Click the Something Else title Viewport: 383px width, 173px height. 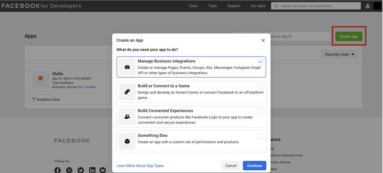click(x=152, y=135)
